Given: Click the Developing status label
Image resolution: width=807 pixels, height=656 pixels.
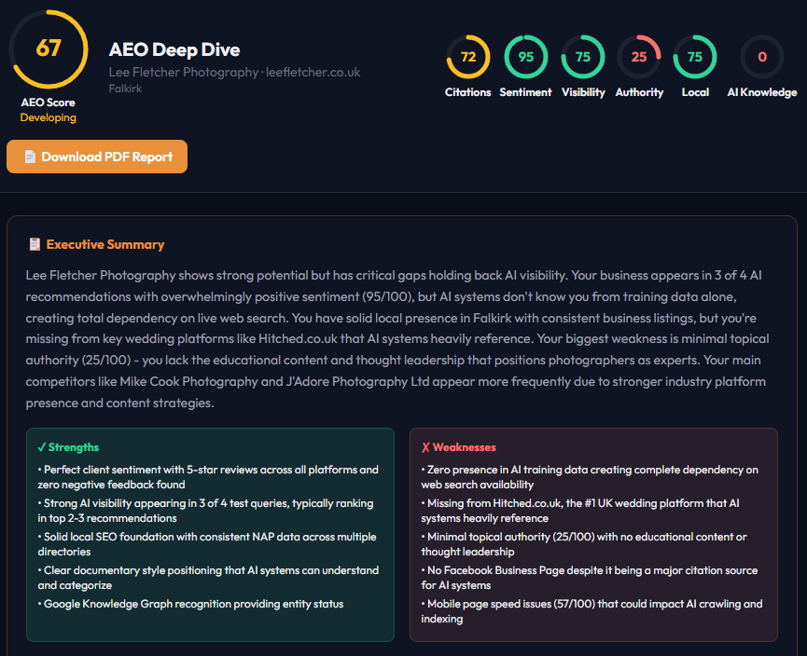Looking at the screenshot, I should click(x=49, y=117).
